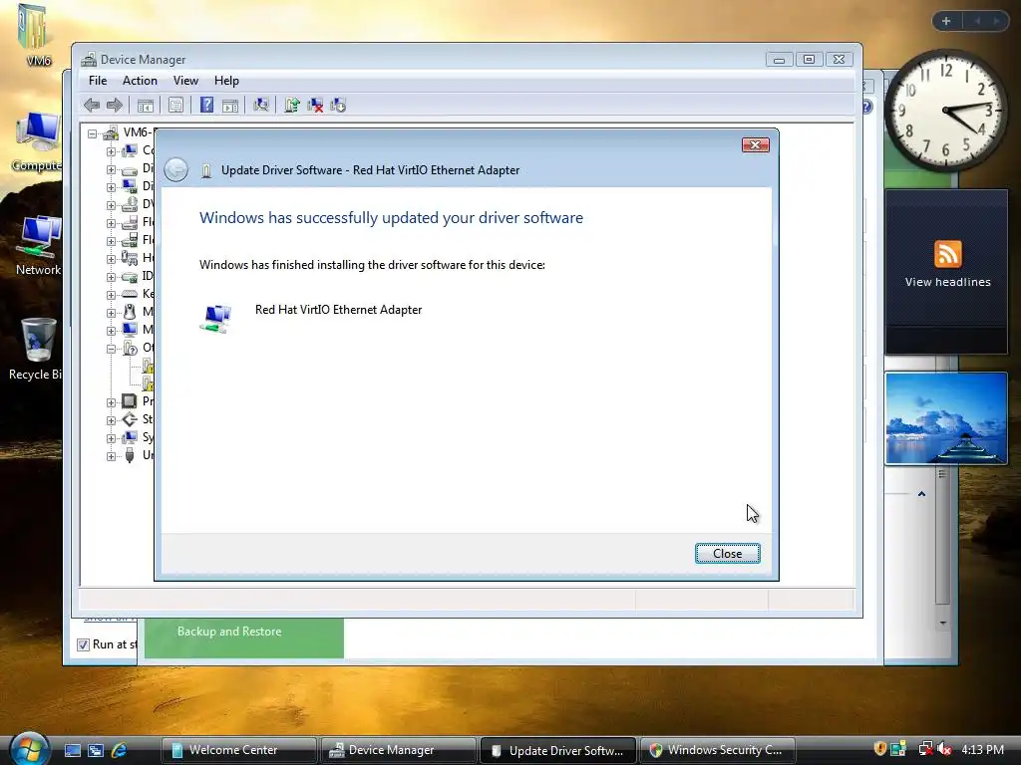Click the security shield alert tray icon

pos(879,749)
